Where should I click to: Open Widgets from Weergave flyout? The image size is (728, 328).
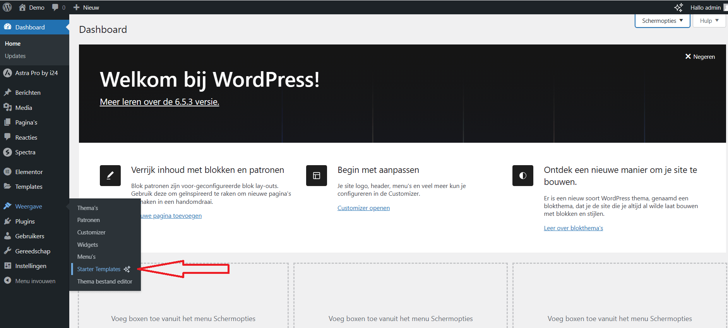pyautogui.click(x=87, y=244)
